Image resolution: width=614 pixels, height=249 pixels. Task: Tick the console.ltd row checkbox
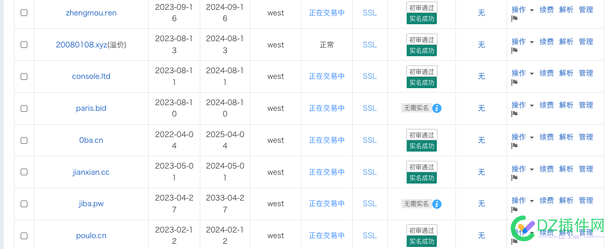pyautogui.click(x=24, y=76)
